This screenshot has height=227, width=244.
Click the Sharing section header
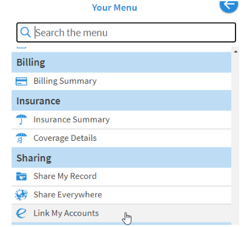tap(121, 158)
